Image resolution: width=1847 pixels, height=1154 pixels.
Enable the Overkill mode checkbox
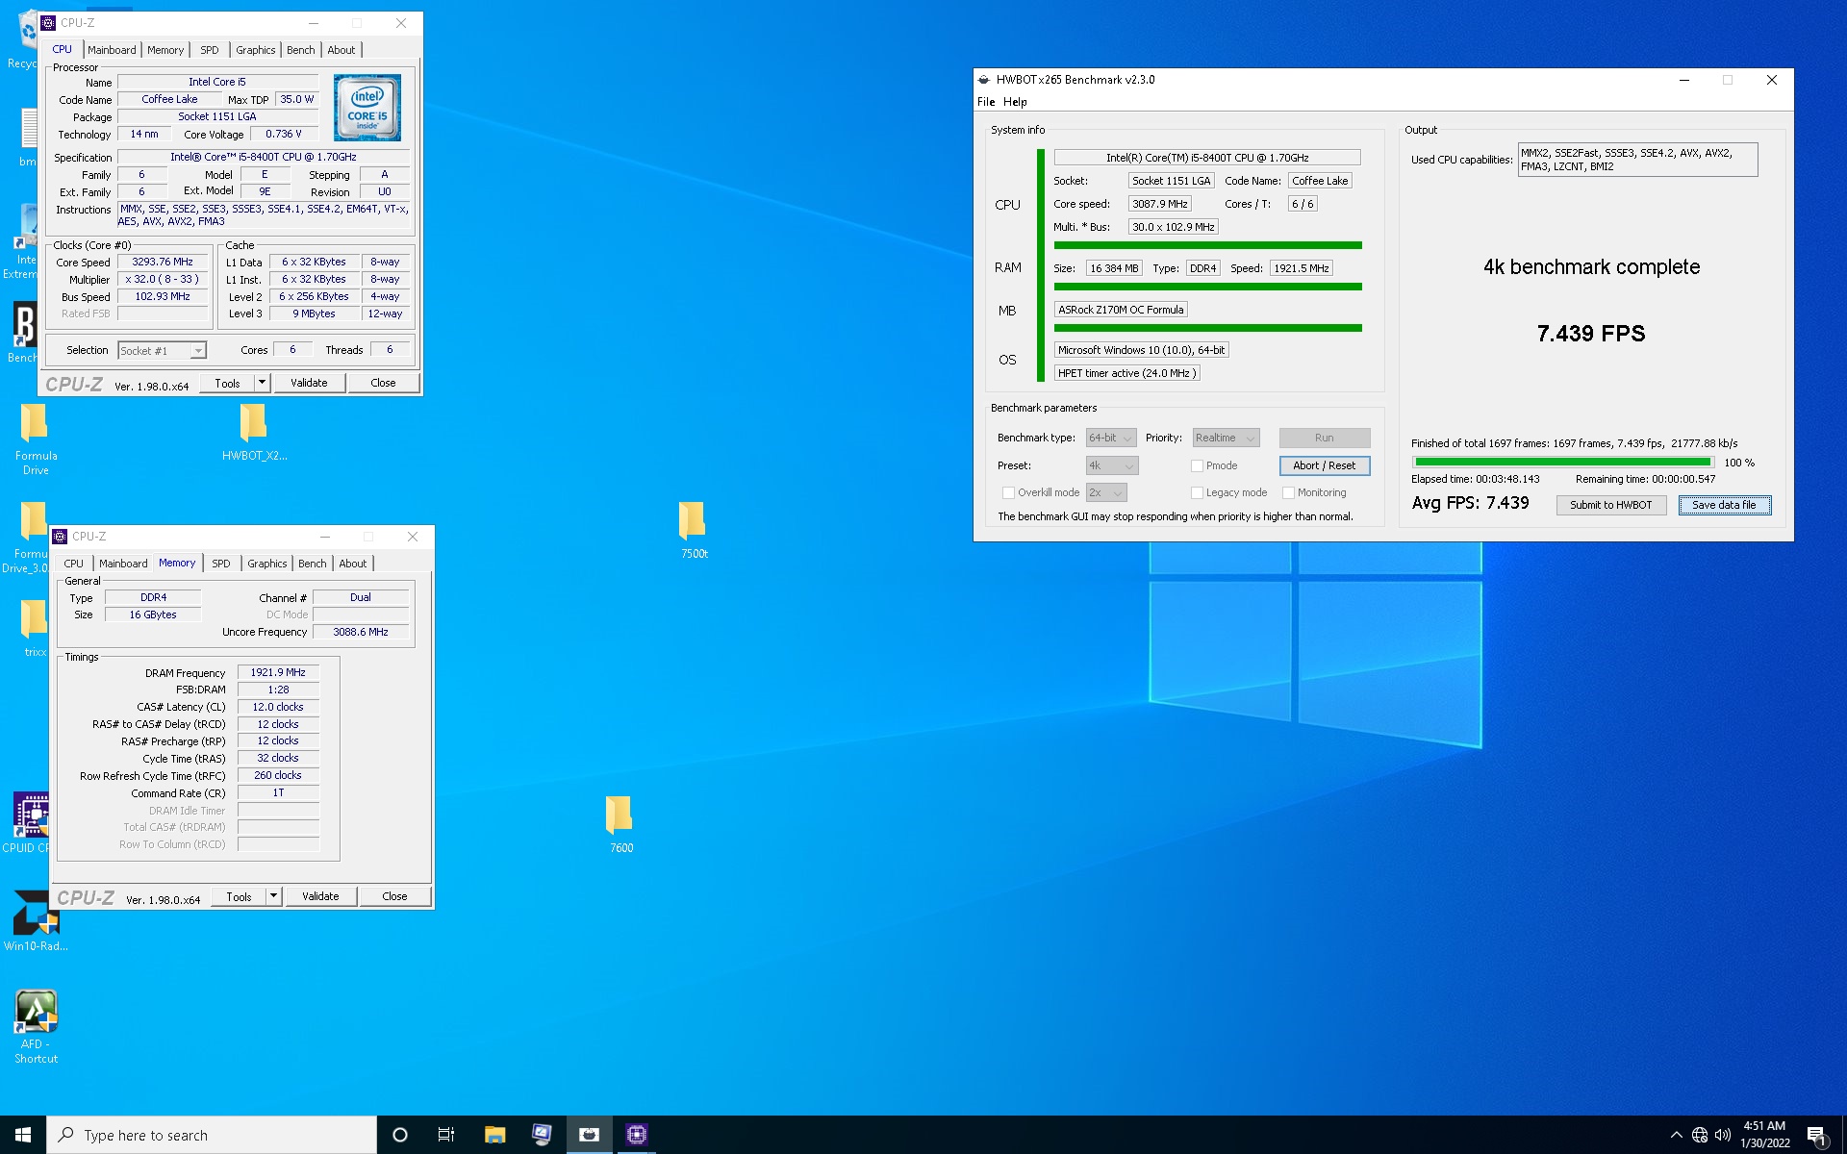(x=1008, y=492)
